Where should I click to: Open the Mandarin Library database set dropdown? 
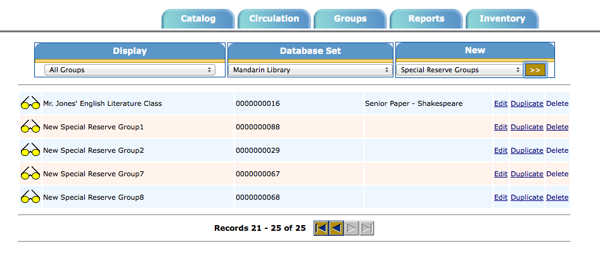pyautogui.click(x=310, y=70)
